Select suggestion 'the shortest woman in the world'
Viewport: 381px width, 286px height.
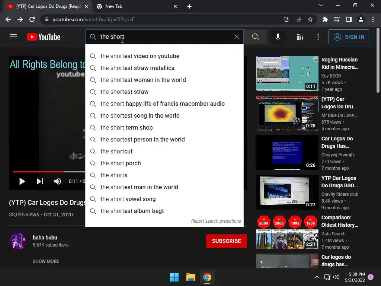pos(164,80)
